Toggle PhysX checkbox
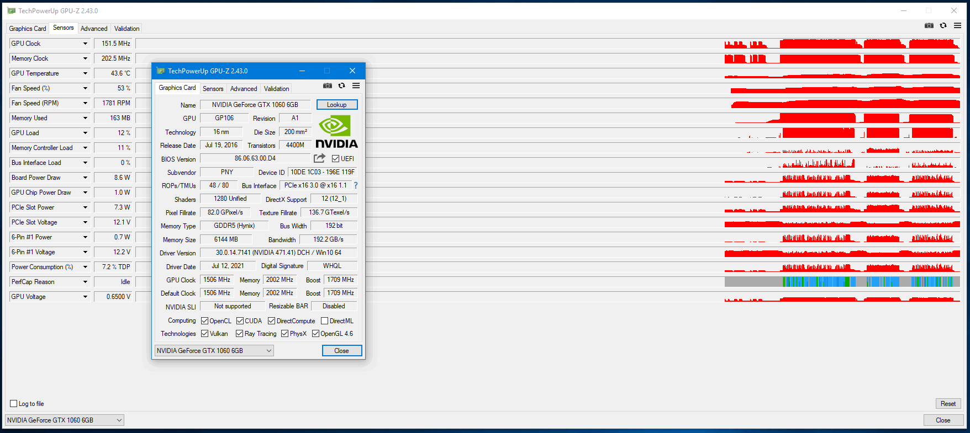970x433 pixels. tap(284, 334)
